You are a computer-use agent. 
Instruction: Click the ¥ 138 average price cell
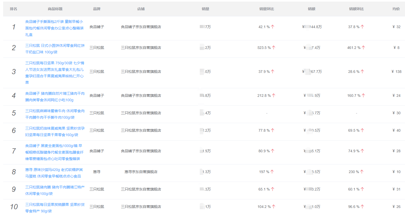[396, 72]
